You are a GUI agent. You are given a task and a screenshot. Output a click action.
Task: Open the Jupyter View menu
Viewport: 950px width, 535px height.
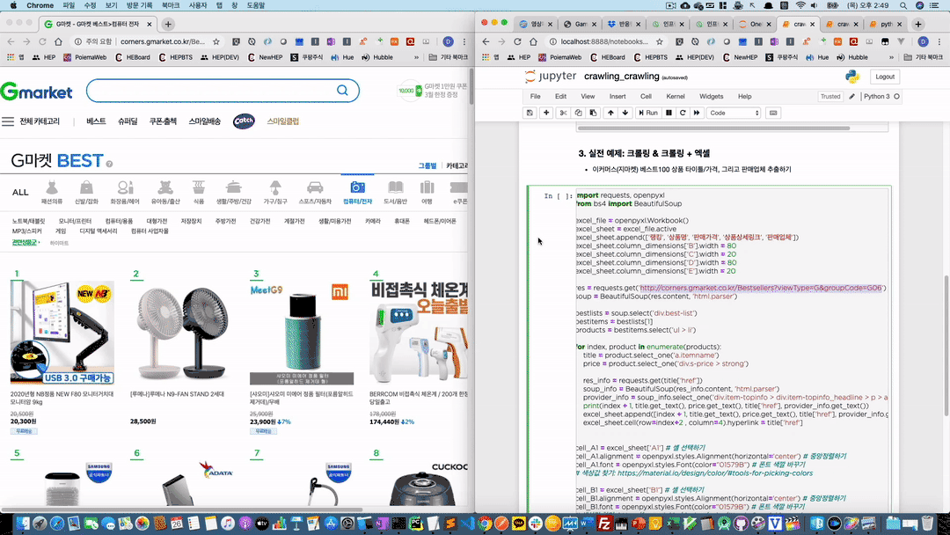click(588, 96)
